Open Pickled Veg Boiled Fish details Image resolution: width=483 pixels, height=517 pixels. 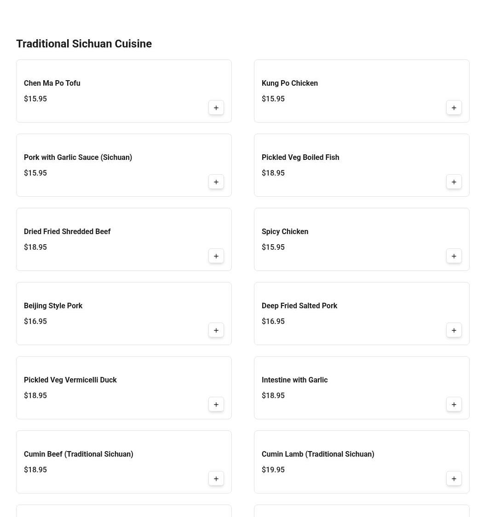click(x=300, y=158)
